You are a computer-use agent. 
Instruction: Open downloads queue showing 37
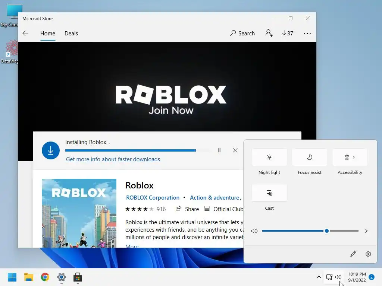[288, 33]
